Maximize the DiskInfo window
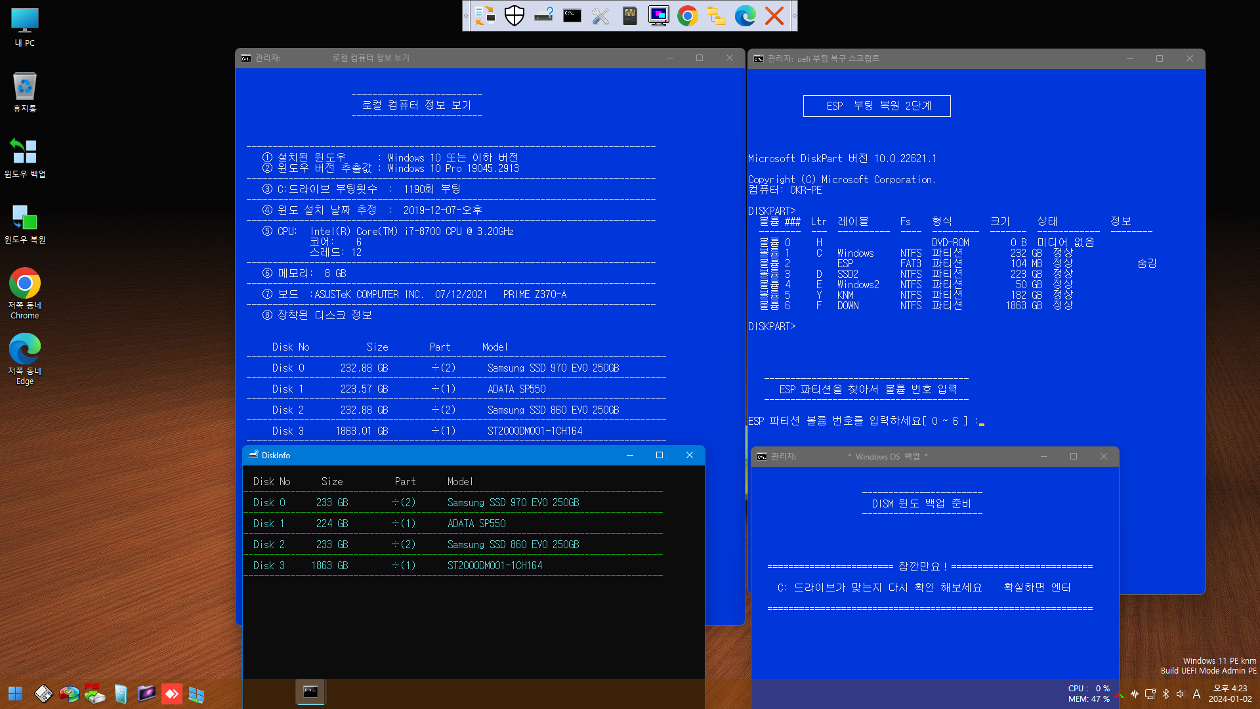The image size is (1260, 709). [660, 455]
